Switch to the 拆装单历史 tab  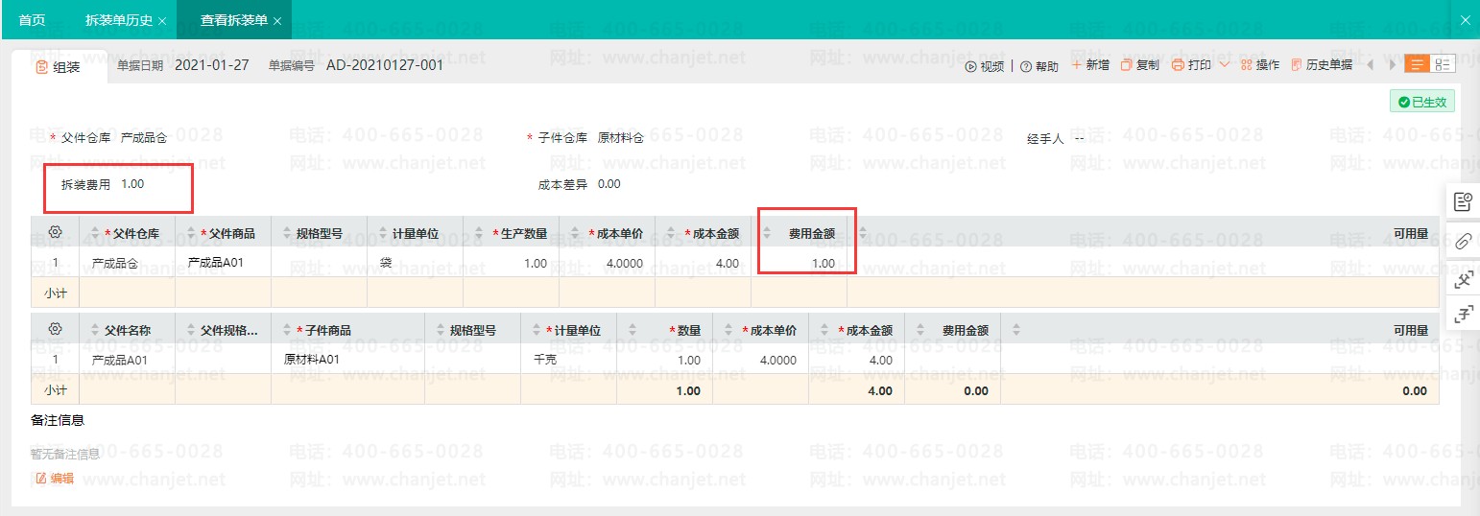[x=119, y=20]
